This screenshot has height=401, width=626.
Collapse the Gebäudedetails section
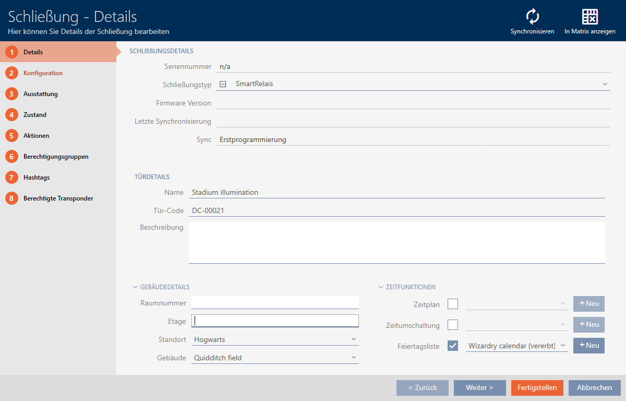point(135,287)
